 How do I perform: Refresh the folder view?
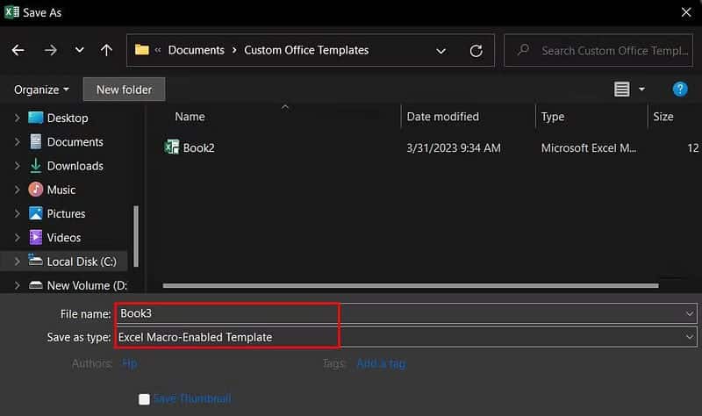point(476,51)
